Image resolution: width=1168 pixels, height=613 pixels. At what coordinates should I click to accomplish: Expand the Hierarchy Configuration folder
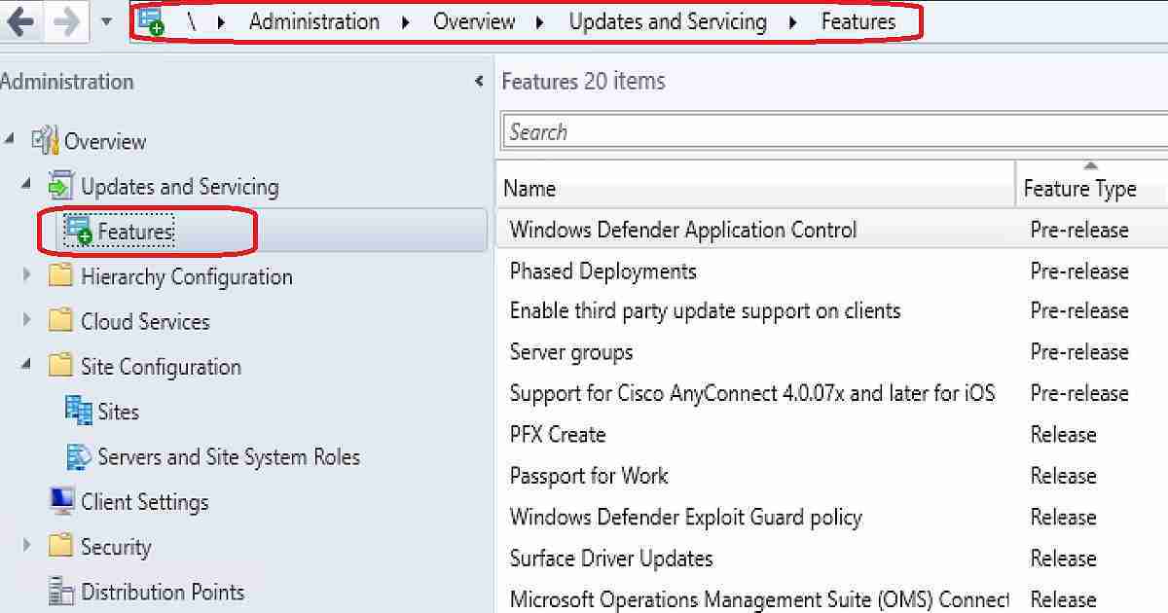coord(24,276)
